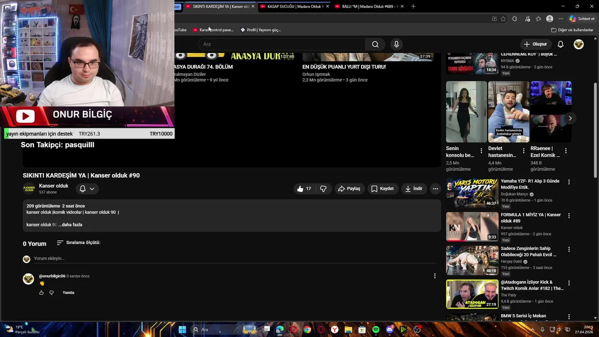
Task: Open browser extensions puzzle icon
Action: [x=515, y=19]
